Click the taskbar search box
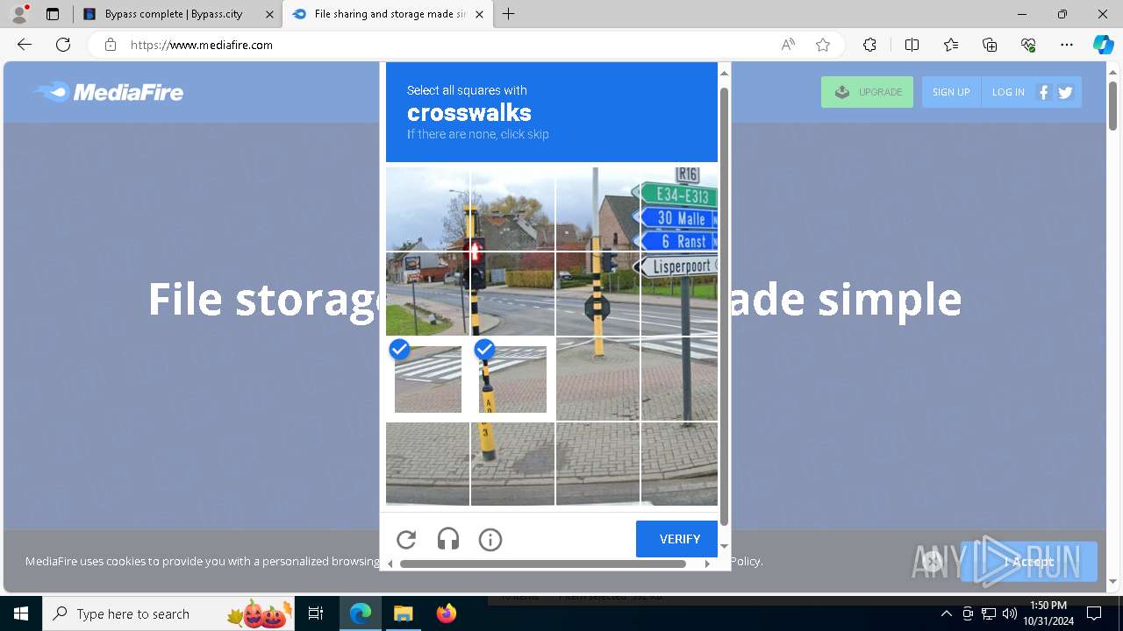The height and width of the screenshot is (631, 1123). point(169,613)
